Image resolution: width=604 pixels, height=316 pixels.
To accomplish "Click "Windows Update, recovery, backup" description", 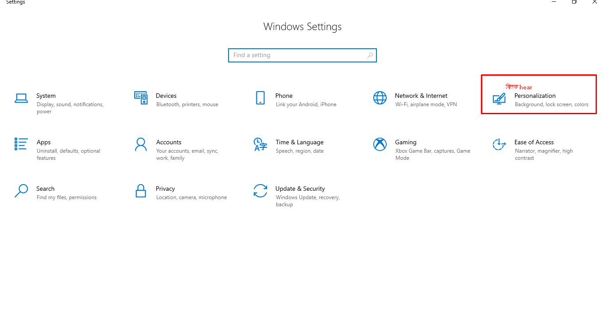I will pos(308,201).
